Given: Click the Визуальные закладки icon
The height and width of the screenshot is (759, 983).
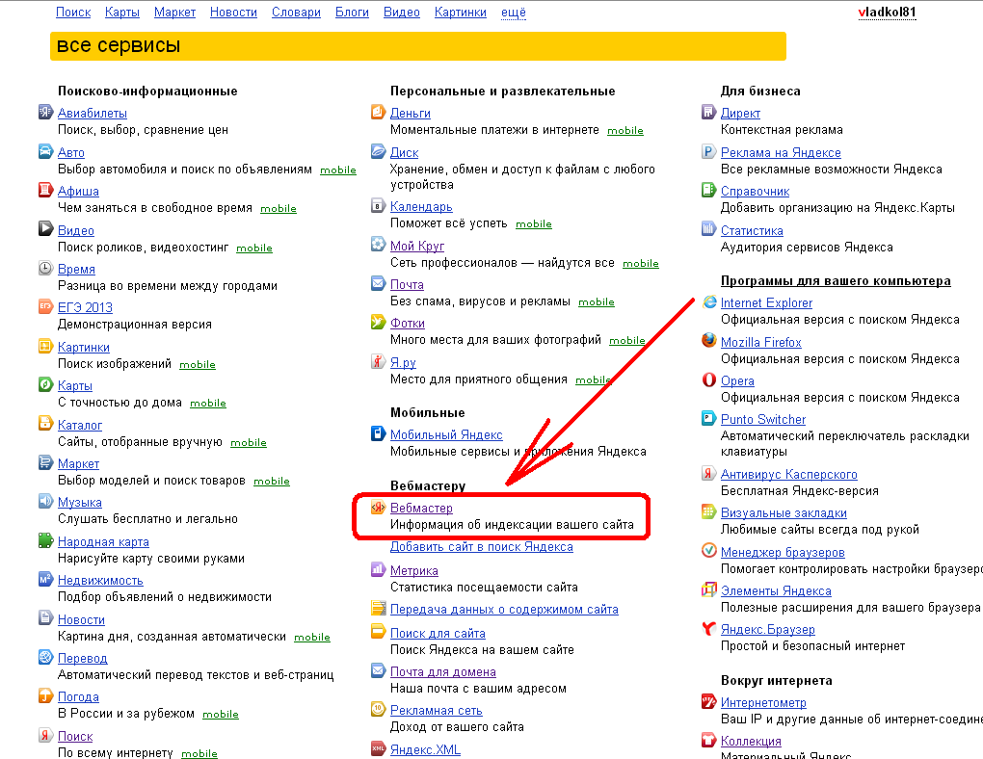Looking at the screenshot, I should pyautogui.click(x=709, y=511).
